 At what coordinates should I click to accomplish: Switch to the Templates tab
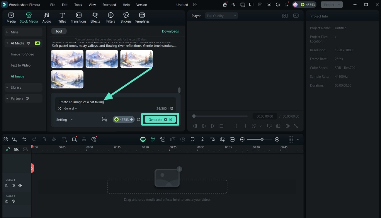(x=142, y=18)
